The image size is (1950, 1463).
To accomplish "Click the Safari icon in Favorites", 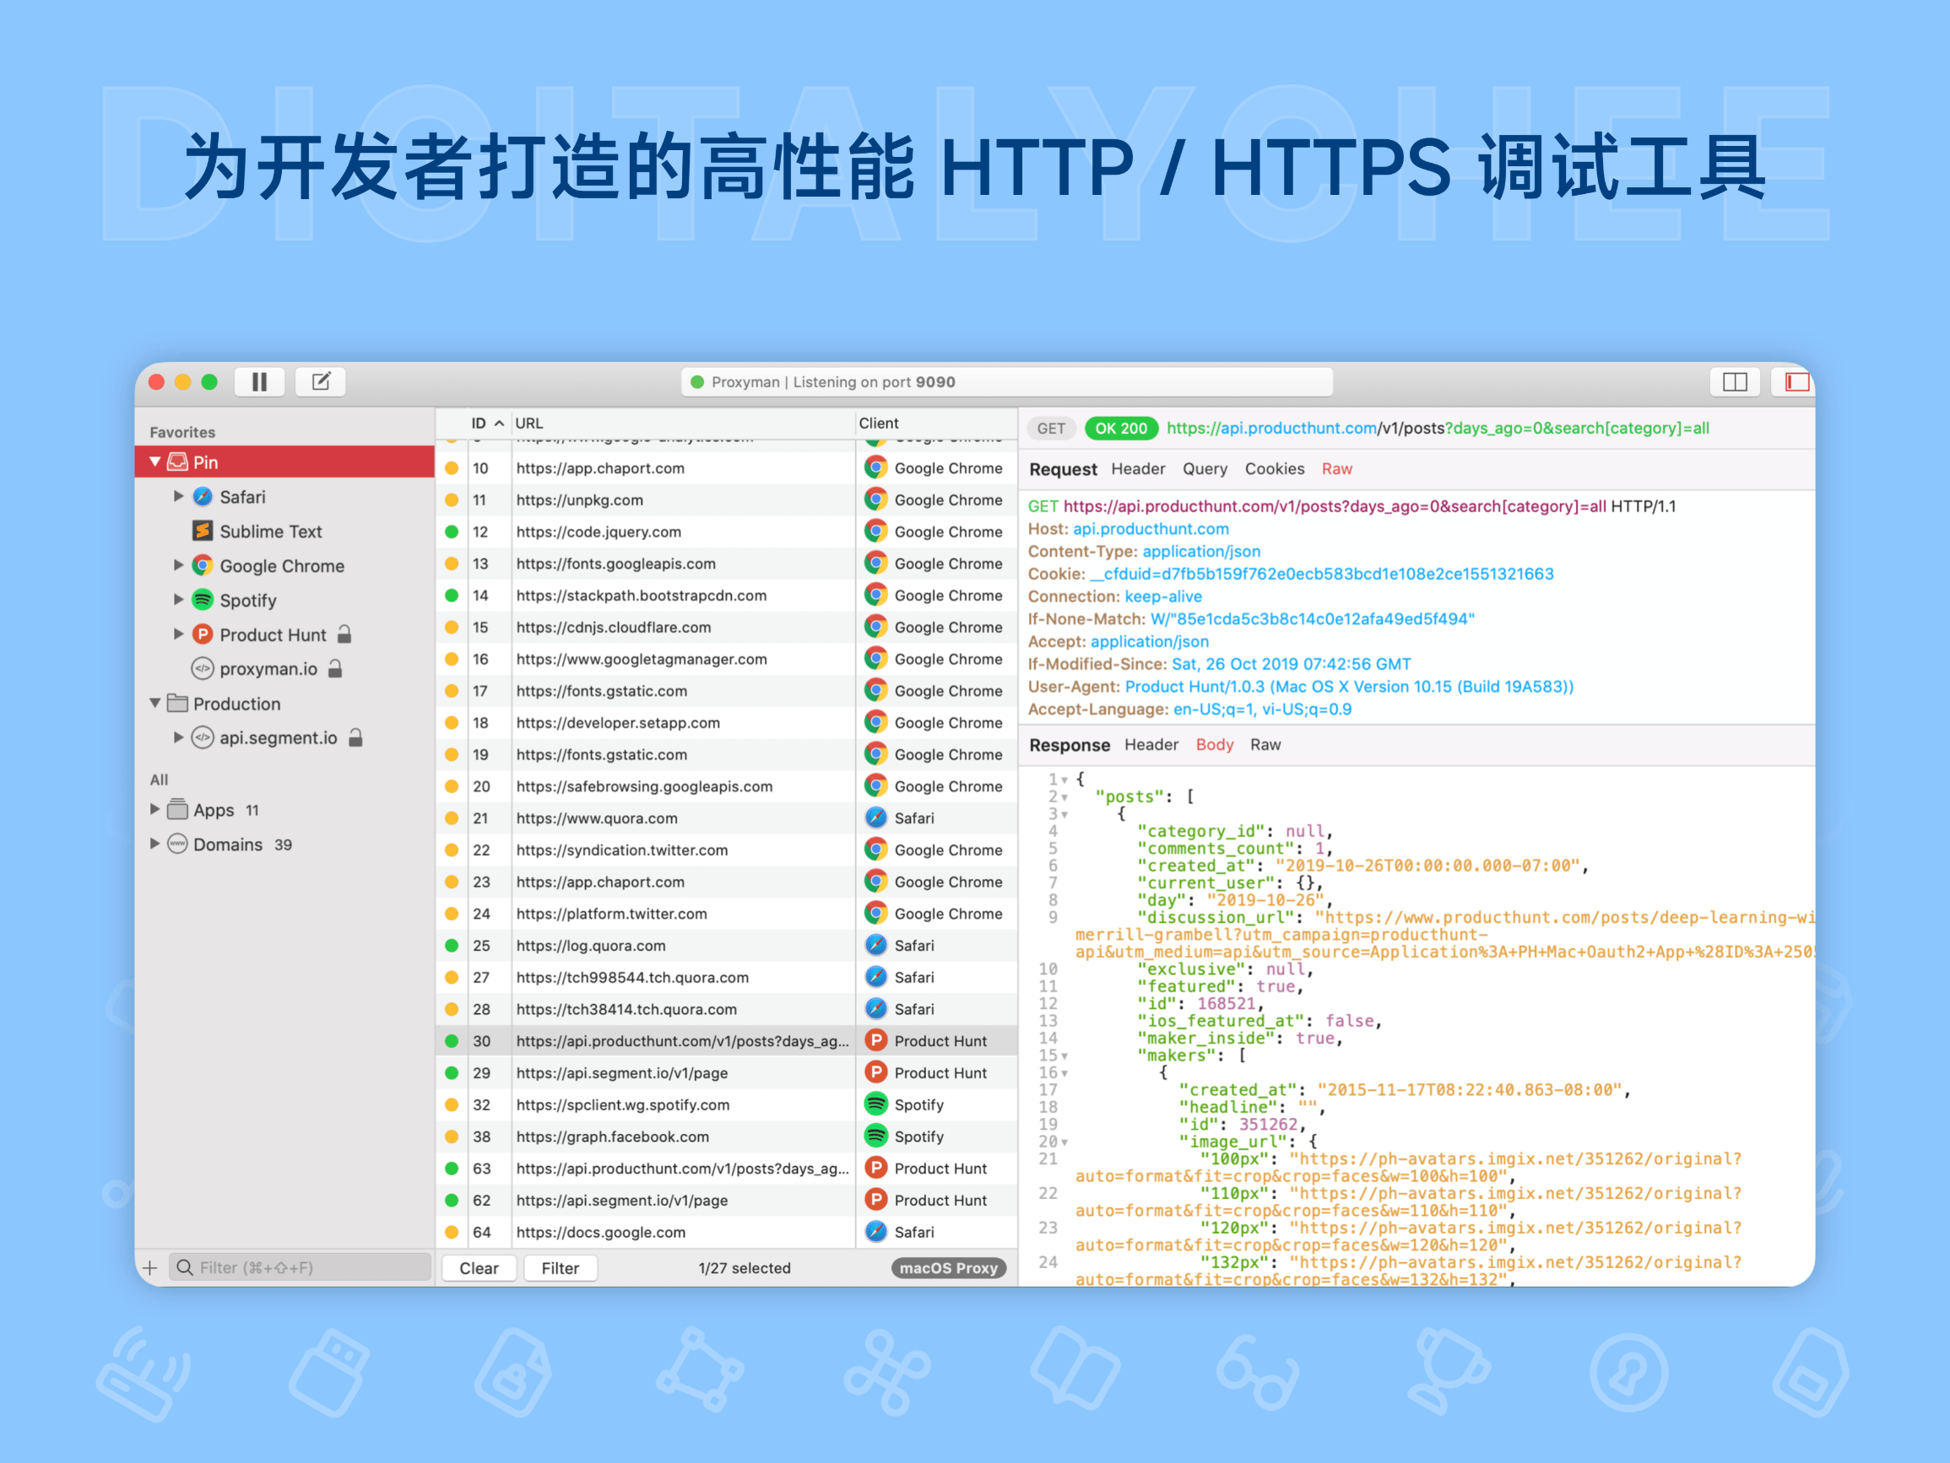I will pos(203,497).
